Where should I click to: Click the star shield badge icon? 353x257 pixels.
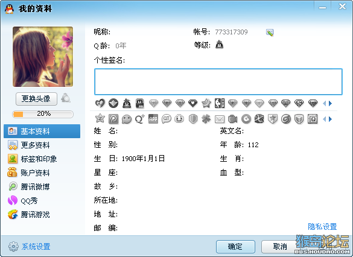[272, 119]
